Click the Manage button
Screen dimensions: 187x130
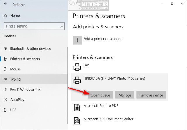pyautogui.click(x=125, y=95)
